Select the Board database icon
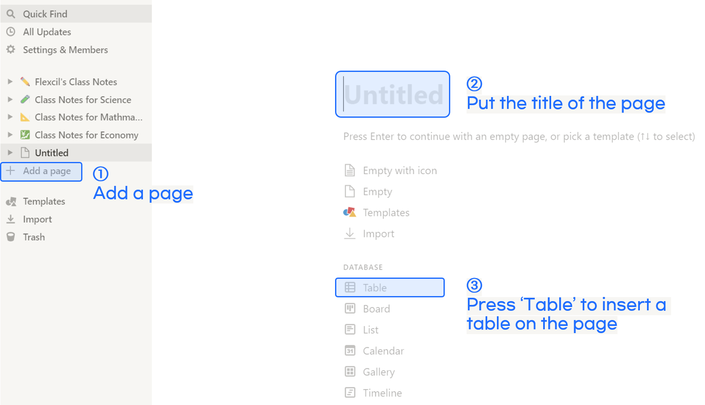Viewport: 705px width, 405px height. coord(350,308)
